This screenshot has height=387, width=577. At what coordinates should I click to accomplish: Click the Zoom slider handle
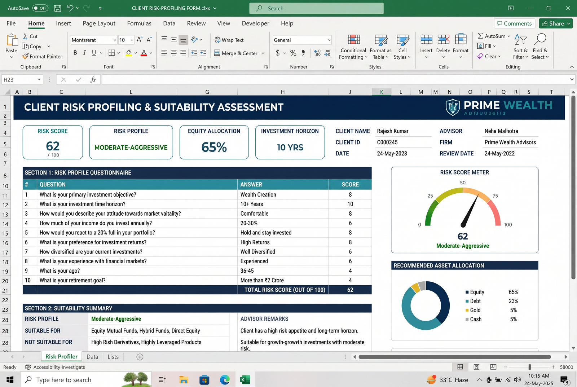(x=529, y=367)
